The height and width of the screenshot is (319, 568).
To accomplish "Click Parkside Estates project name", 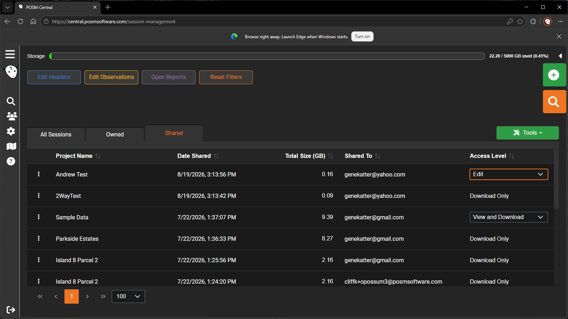I will pyautogui.click(x=77, y=239).
